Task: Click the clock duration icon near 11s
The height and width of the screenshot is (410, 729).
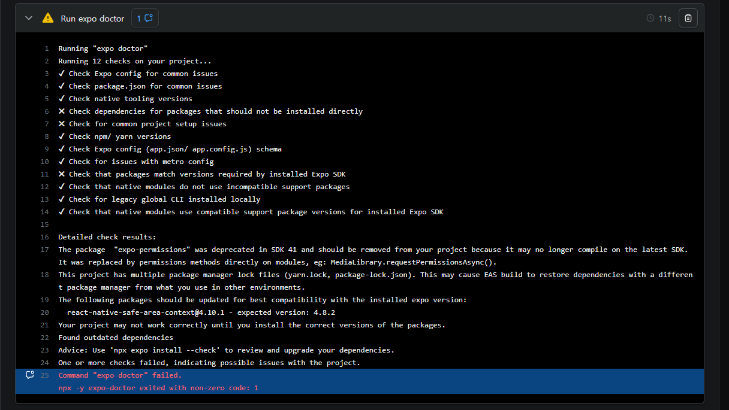Action: point(650,19)
